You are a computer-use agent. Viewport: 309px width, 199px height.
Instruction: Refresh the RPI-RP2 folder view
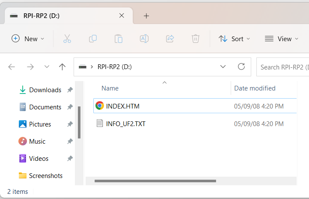pyautogui.click(x=241, y=66)
